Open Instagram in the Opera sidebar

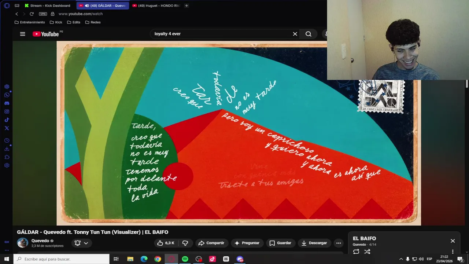pos(7,111)
